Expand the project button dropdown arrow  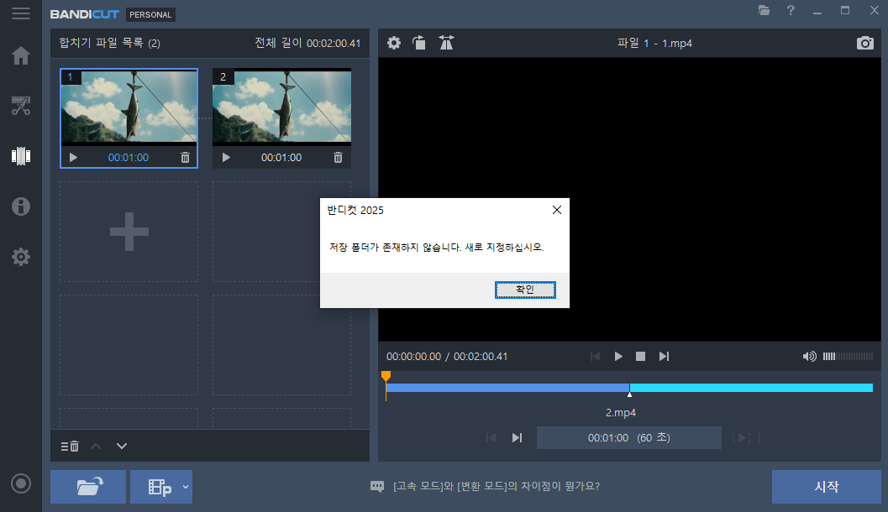click(x=186, y=487)
